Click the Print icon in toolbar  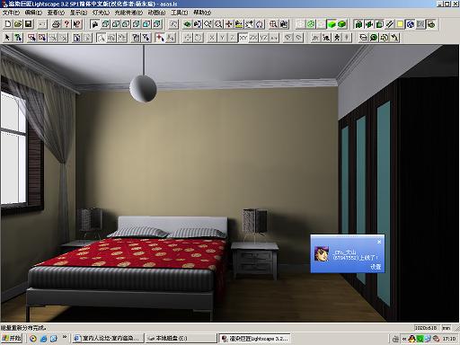point(56,24)
